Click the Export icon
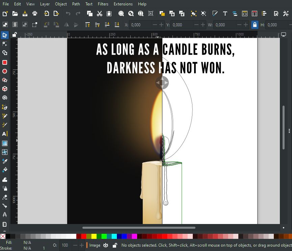 56,13
